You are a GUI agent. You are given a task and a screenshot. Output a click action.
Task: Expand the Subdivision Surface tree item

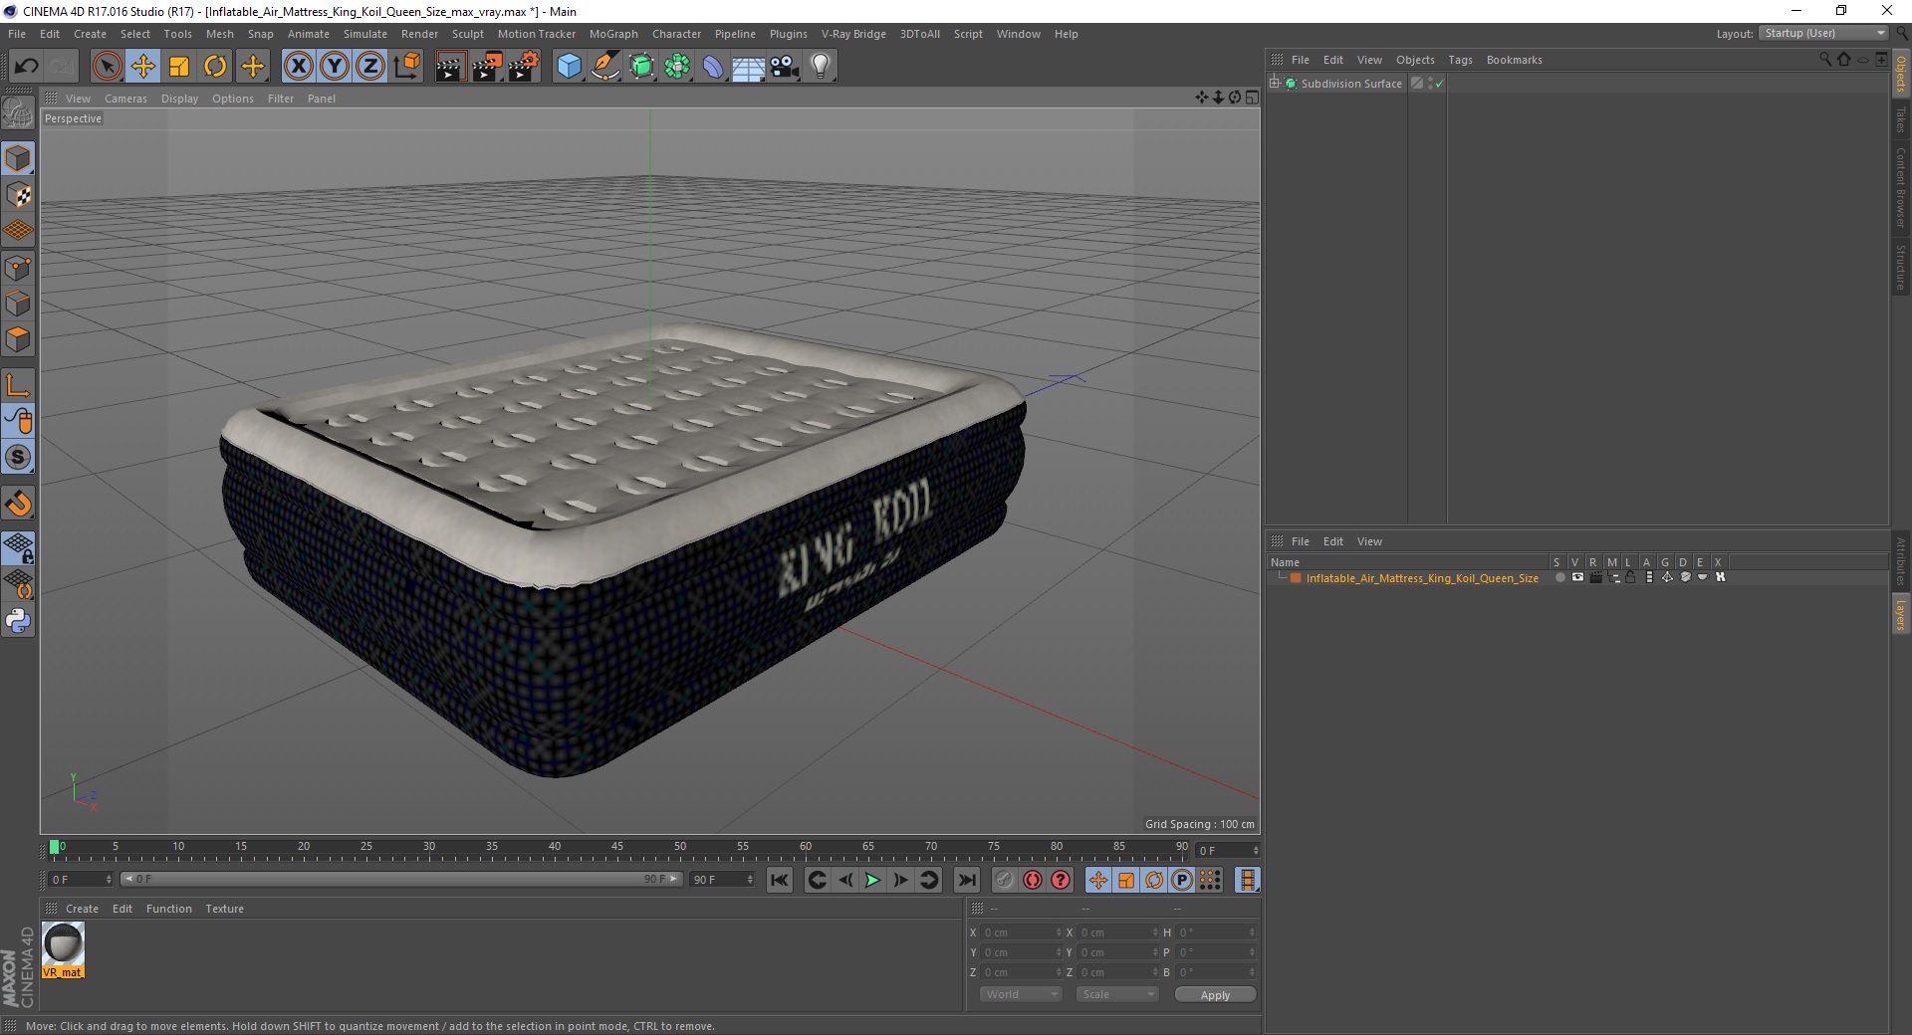1275,84
